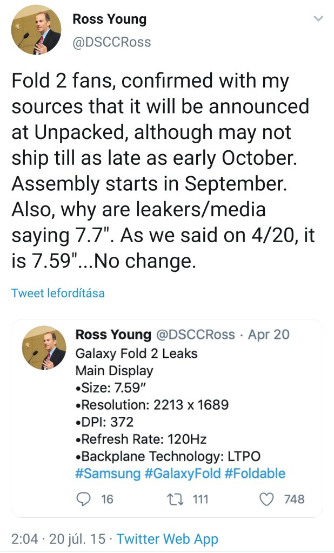The image size is (334, 553).
Task: Click the #Foldable hashtag
Action: point(255,474)
